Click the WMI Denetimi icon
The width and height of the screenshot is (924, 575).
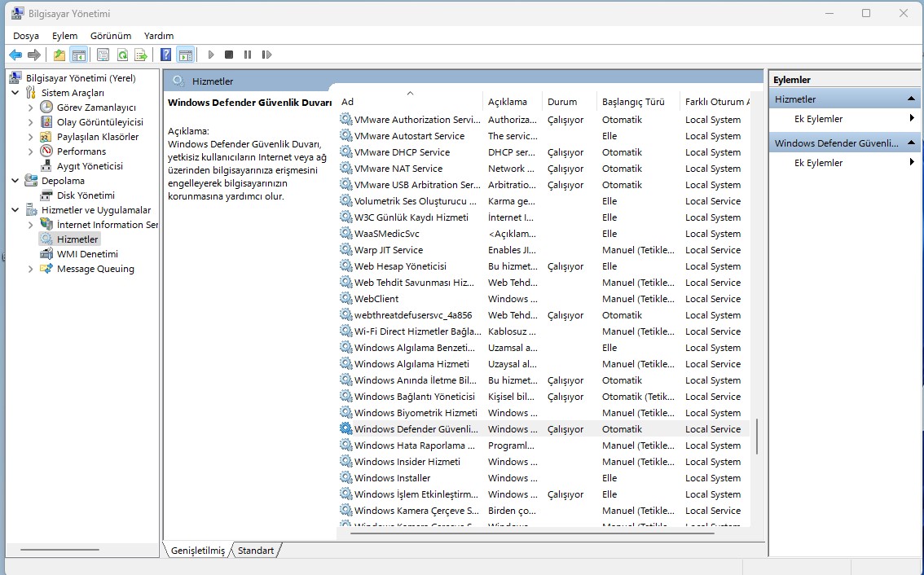click(46, 253)
